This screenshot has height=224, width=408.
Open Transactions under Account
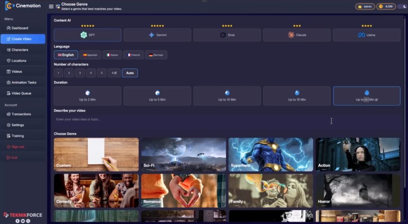point(23,114)
